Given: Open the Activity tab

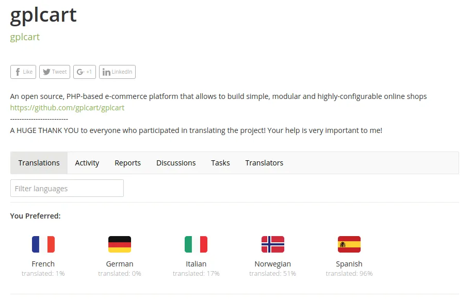Looking at the screenshot, I should click(87, 163).
